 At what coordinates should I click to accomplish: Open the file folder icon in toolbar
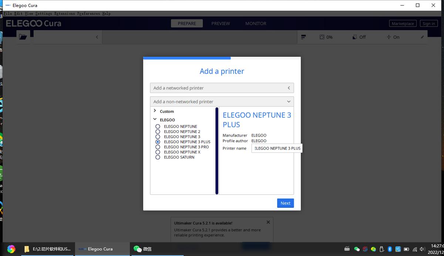click(x=23, y=37)
